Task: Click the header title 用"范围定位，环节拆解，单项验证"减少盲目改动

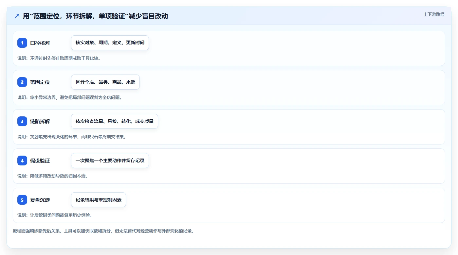Action: [95, 16]
